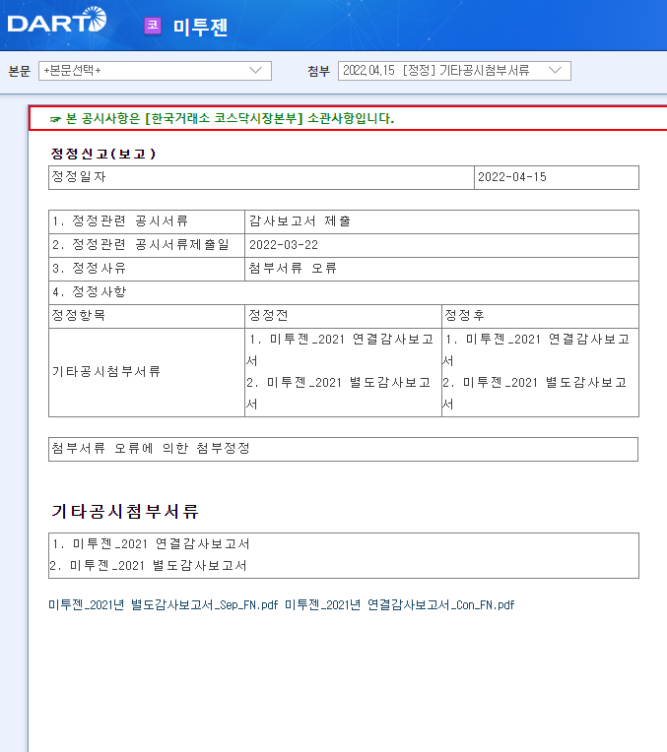The height and width of the screenshot is (752, 667).
Task: Click the 한국거래소 코스닥시장본부 notice text
Action: pos(230,118)
